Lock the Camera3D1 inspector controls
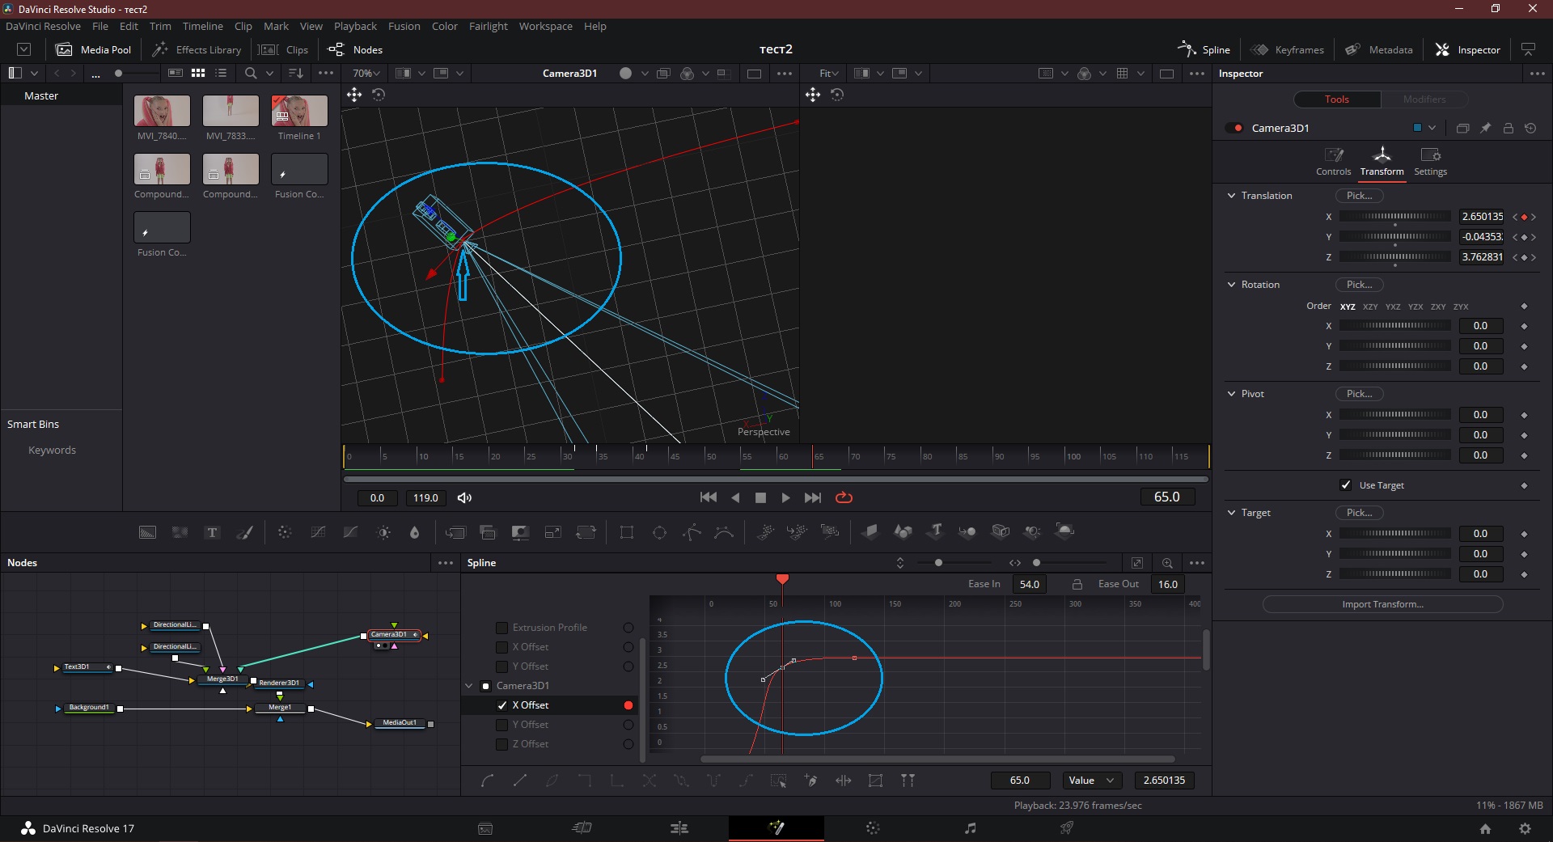Viewport: 1553px width, 842px height. [1508, 128]
